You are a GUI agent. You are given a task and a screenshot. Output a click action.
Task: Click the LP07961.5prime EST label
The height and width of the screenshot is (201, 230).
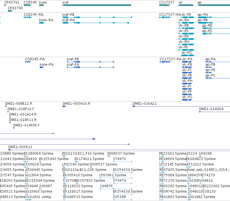[113, 175]
